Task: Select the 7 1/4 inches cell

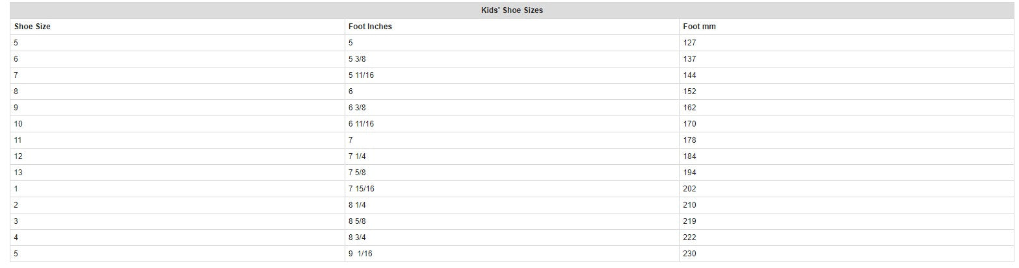Action: click(357, 156)
